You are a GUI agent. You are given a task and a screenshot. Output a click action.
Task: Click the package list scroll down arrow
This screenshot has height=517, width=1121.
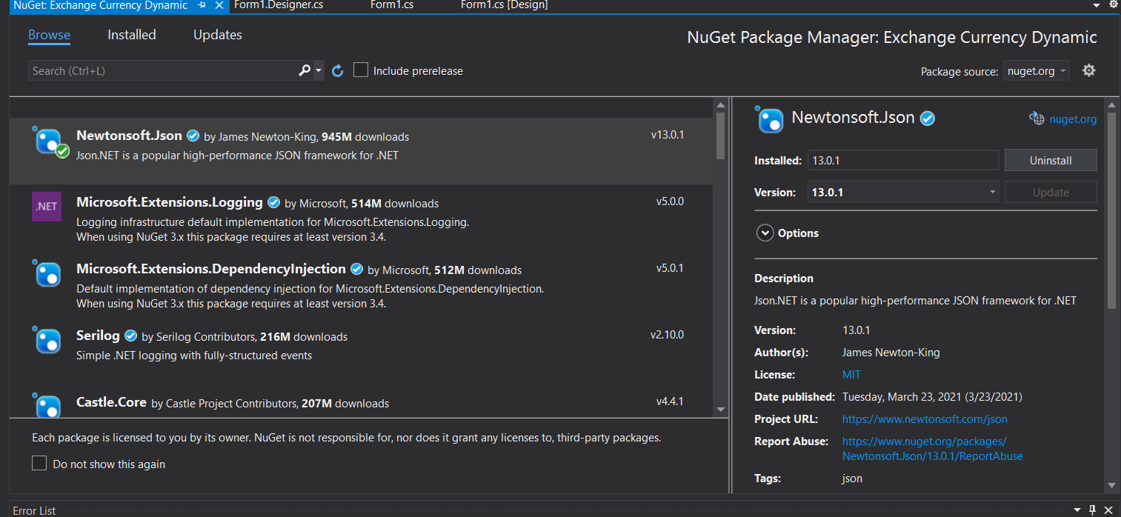(x=721, y=409)
